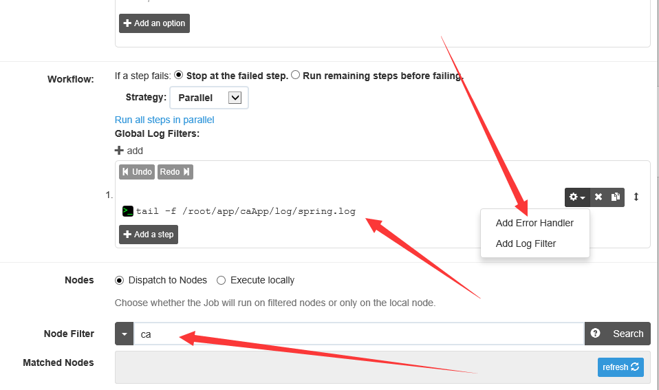Click the terminal icon before tail command

point(127,211)
